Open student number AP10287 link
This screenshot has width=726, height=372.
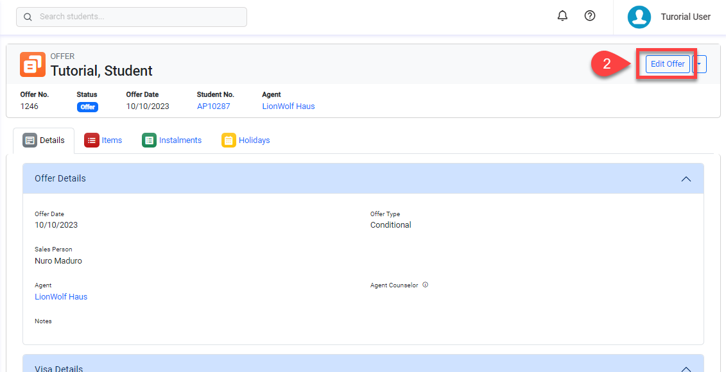(x=213, y=106)
